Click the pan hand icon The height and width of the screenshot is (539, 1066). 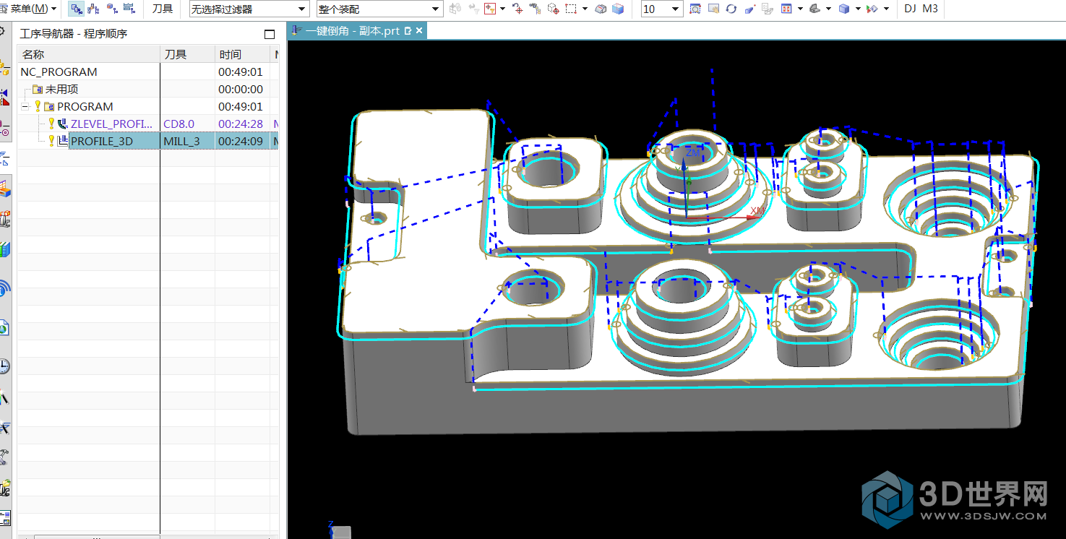(x=713, y=9)
